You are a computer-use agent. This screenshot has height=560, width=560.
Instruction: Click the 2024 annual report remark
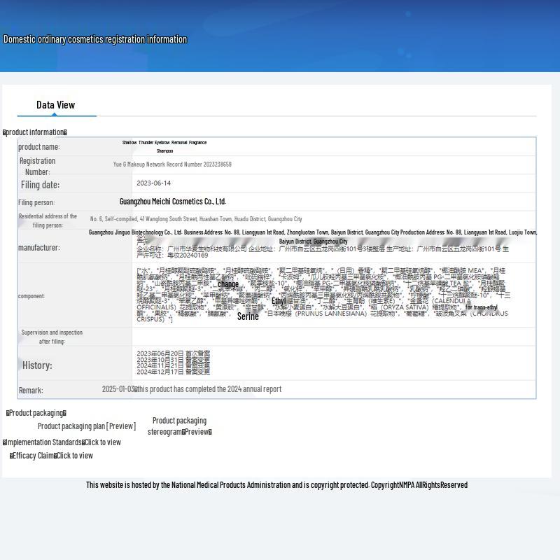(x=209, y=389)
